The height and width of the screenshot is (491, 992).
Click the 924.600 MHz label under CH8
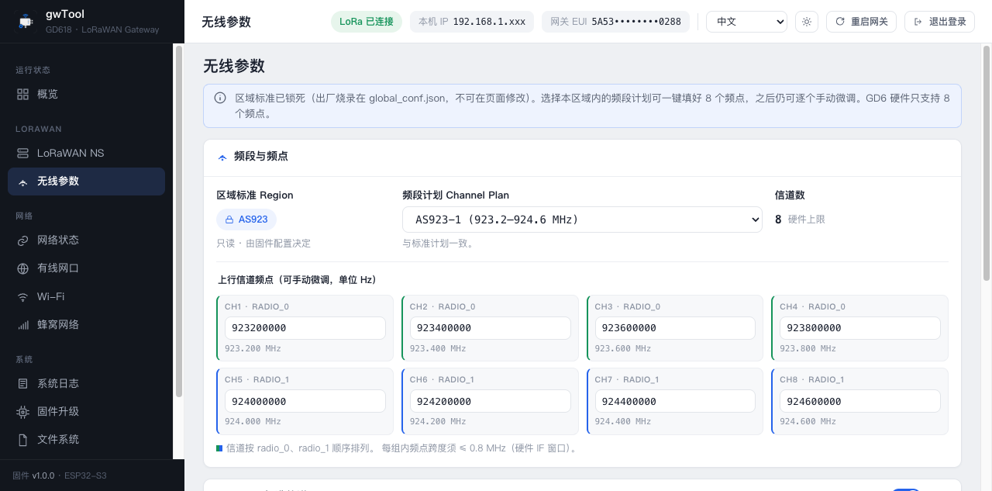tap(808, 422)
